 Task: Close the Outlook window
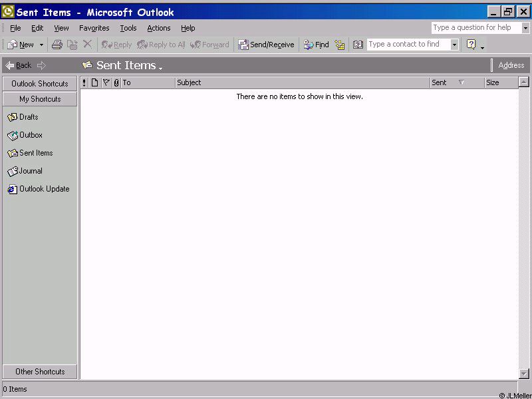tap(523, 12)
